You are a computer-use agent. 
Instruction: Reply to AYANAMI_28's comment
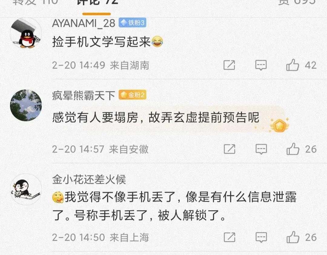coord(261,65)
